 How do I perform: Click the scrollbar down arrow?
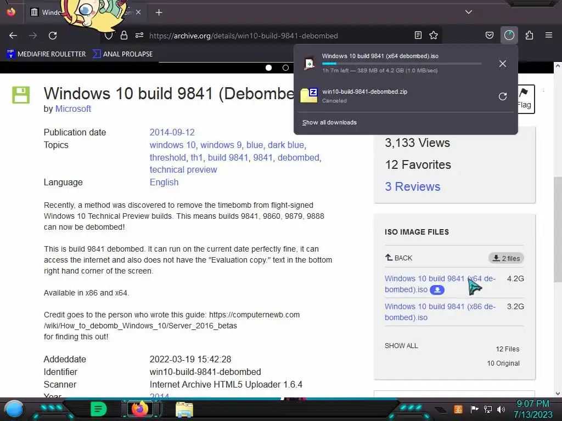point(558,394)
